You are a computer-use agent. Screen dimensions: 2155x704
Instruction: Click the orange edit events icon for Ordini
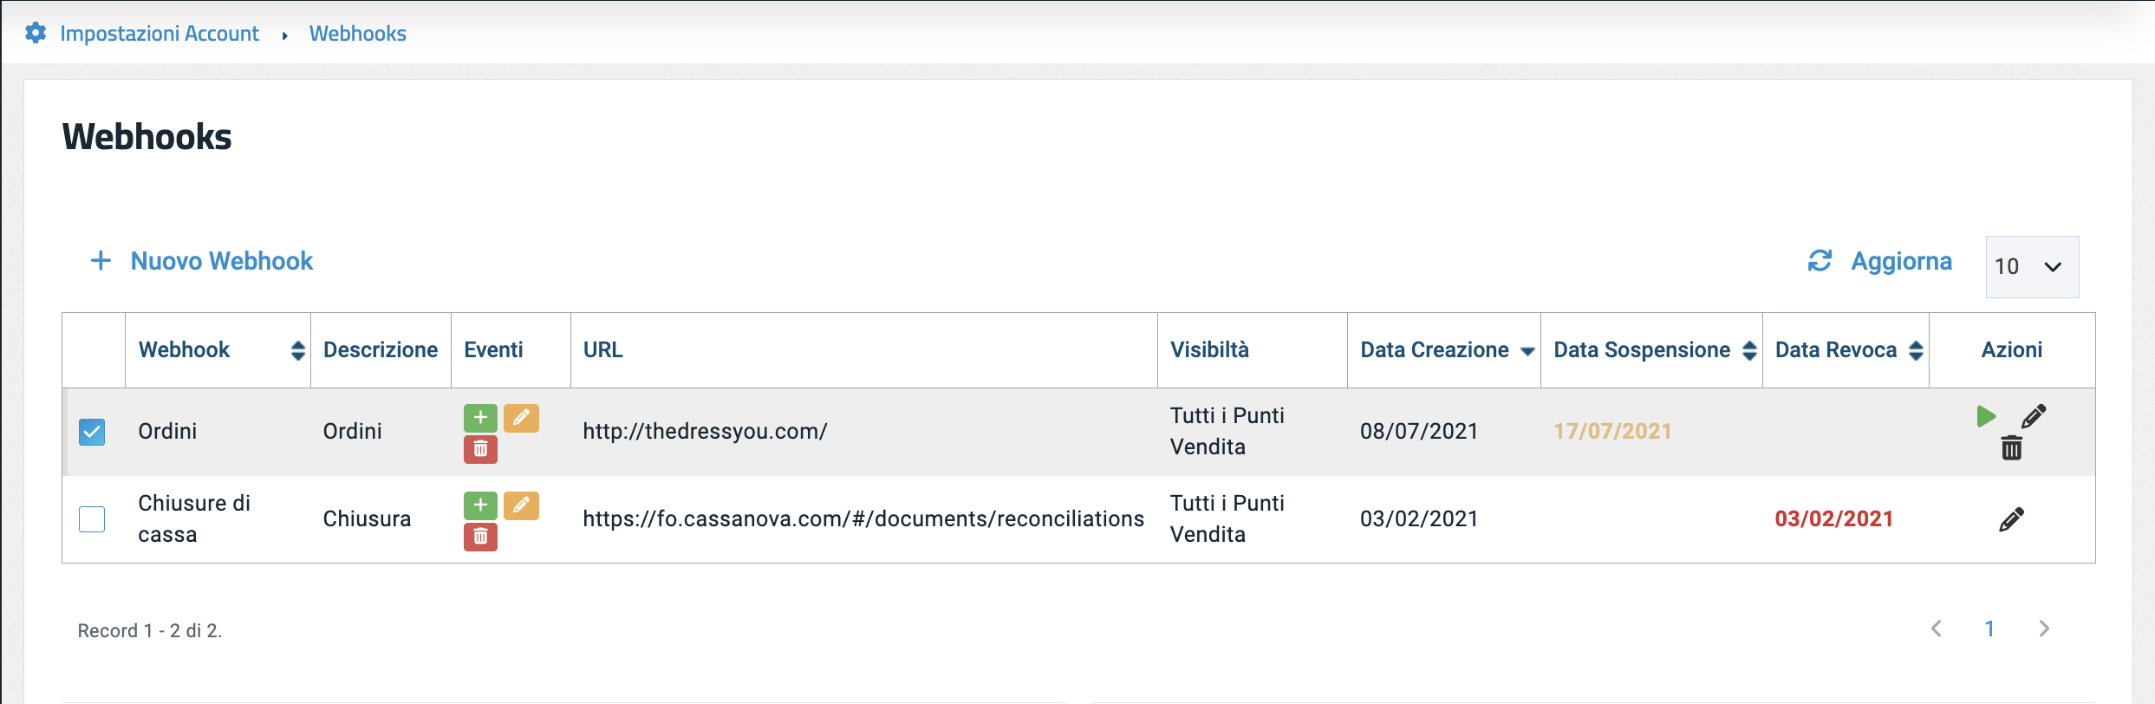(x=521, y=419)
